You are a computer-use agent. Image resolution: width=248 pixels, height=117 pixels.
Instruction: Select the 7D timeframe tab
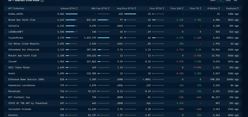(x=221, y=1)
